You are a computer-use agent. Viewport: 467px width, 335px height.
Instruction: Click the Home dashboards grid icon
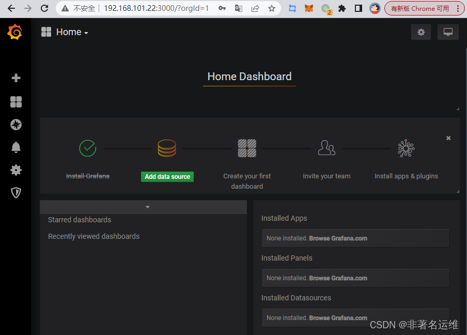pyautogui.click(x=46, y=32)
